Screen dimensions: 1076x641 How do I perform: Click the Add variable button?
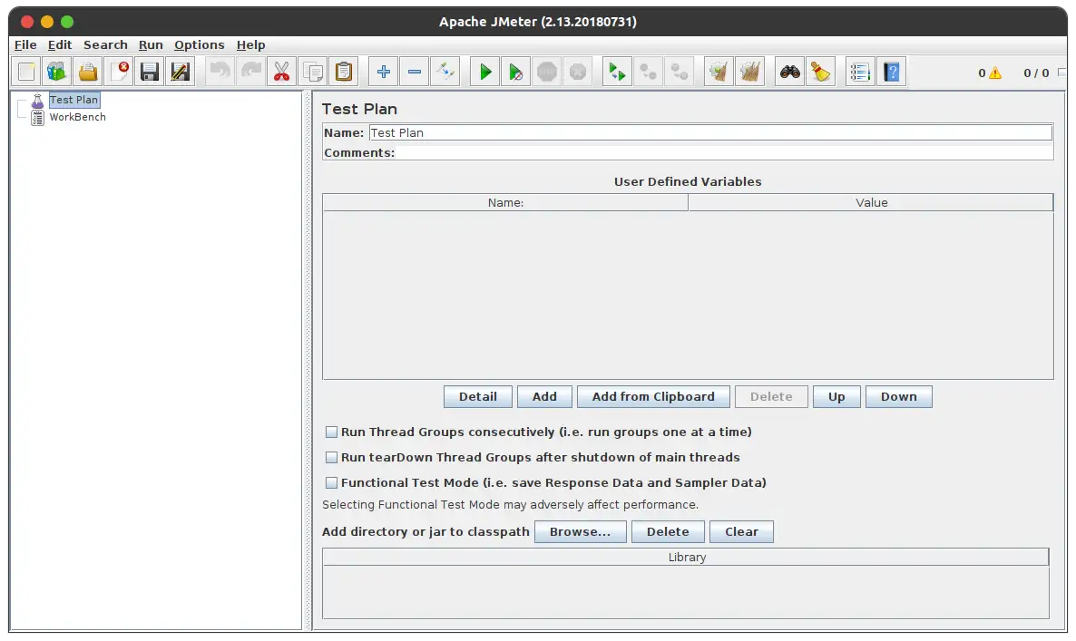point(544,397)
